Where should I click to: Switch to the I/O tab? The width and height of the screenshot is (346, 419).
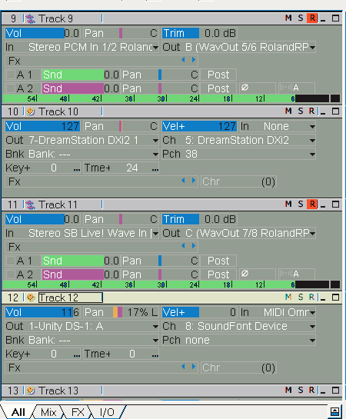107,412
